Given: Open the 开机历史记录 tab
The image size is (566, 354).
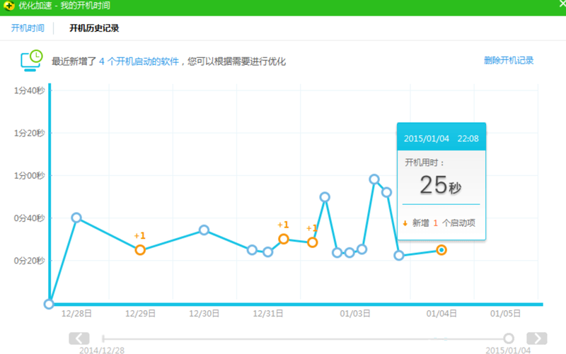Looking at the screenshot, I should (x=94, y=28).
